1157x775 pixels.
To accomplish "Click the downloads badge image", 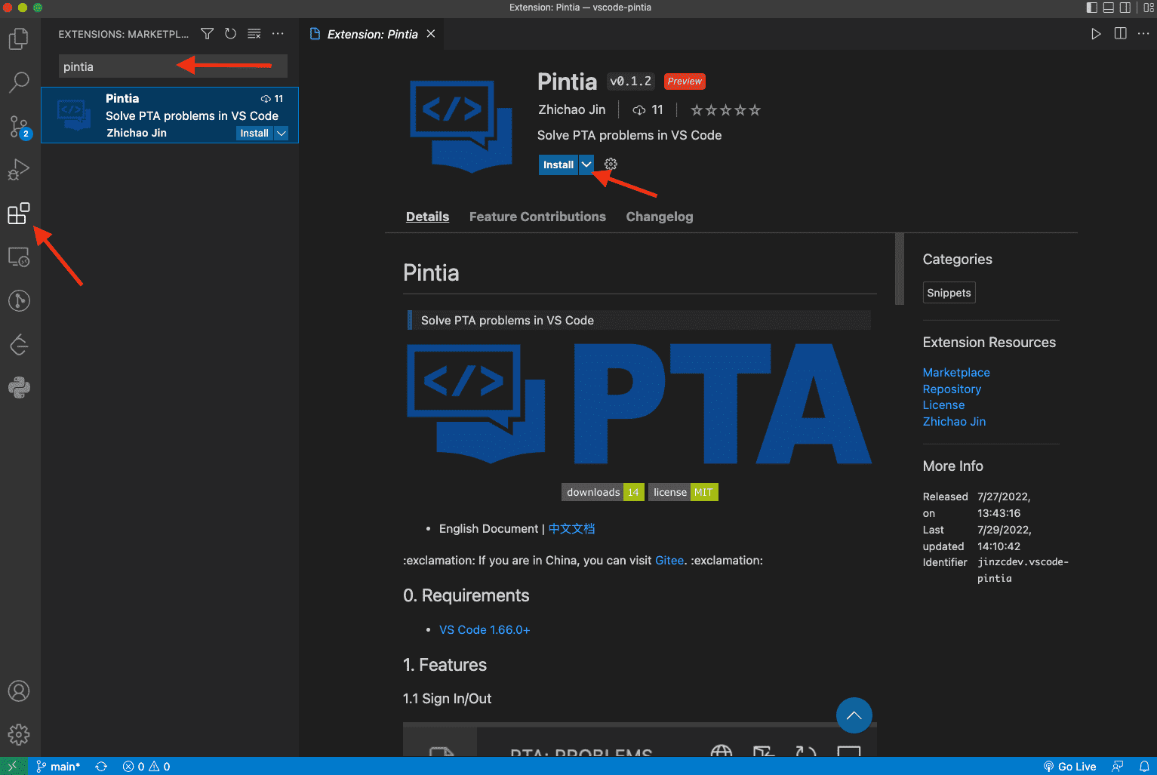I will click(x=602, y=492).
